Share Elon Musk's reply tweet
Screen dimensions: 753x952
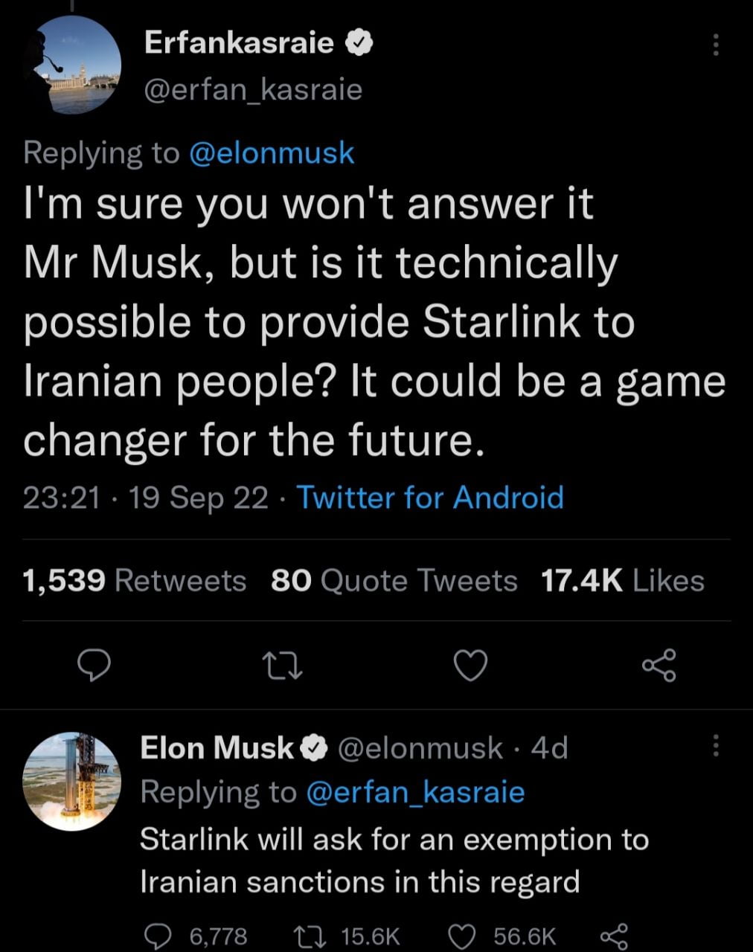pyautogui.click(x=614, y=935)
